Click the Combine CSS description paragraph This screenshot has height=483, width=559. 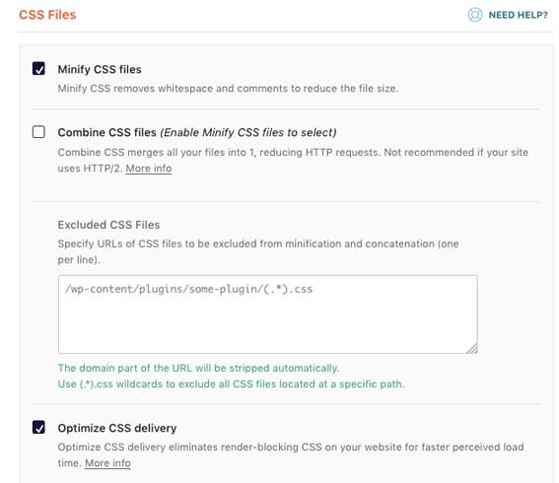293,160
